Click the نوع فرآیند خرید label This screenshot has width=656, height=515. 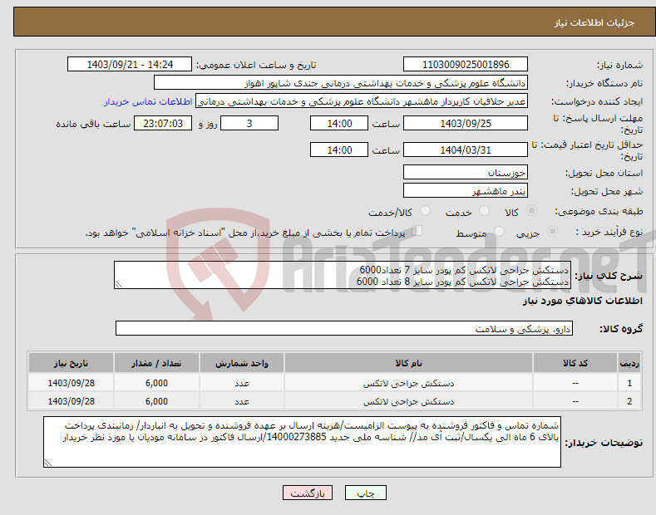coord(609,232)
